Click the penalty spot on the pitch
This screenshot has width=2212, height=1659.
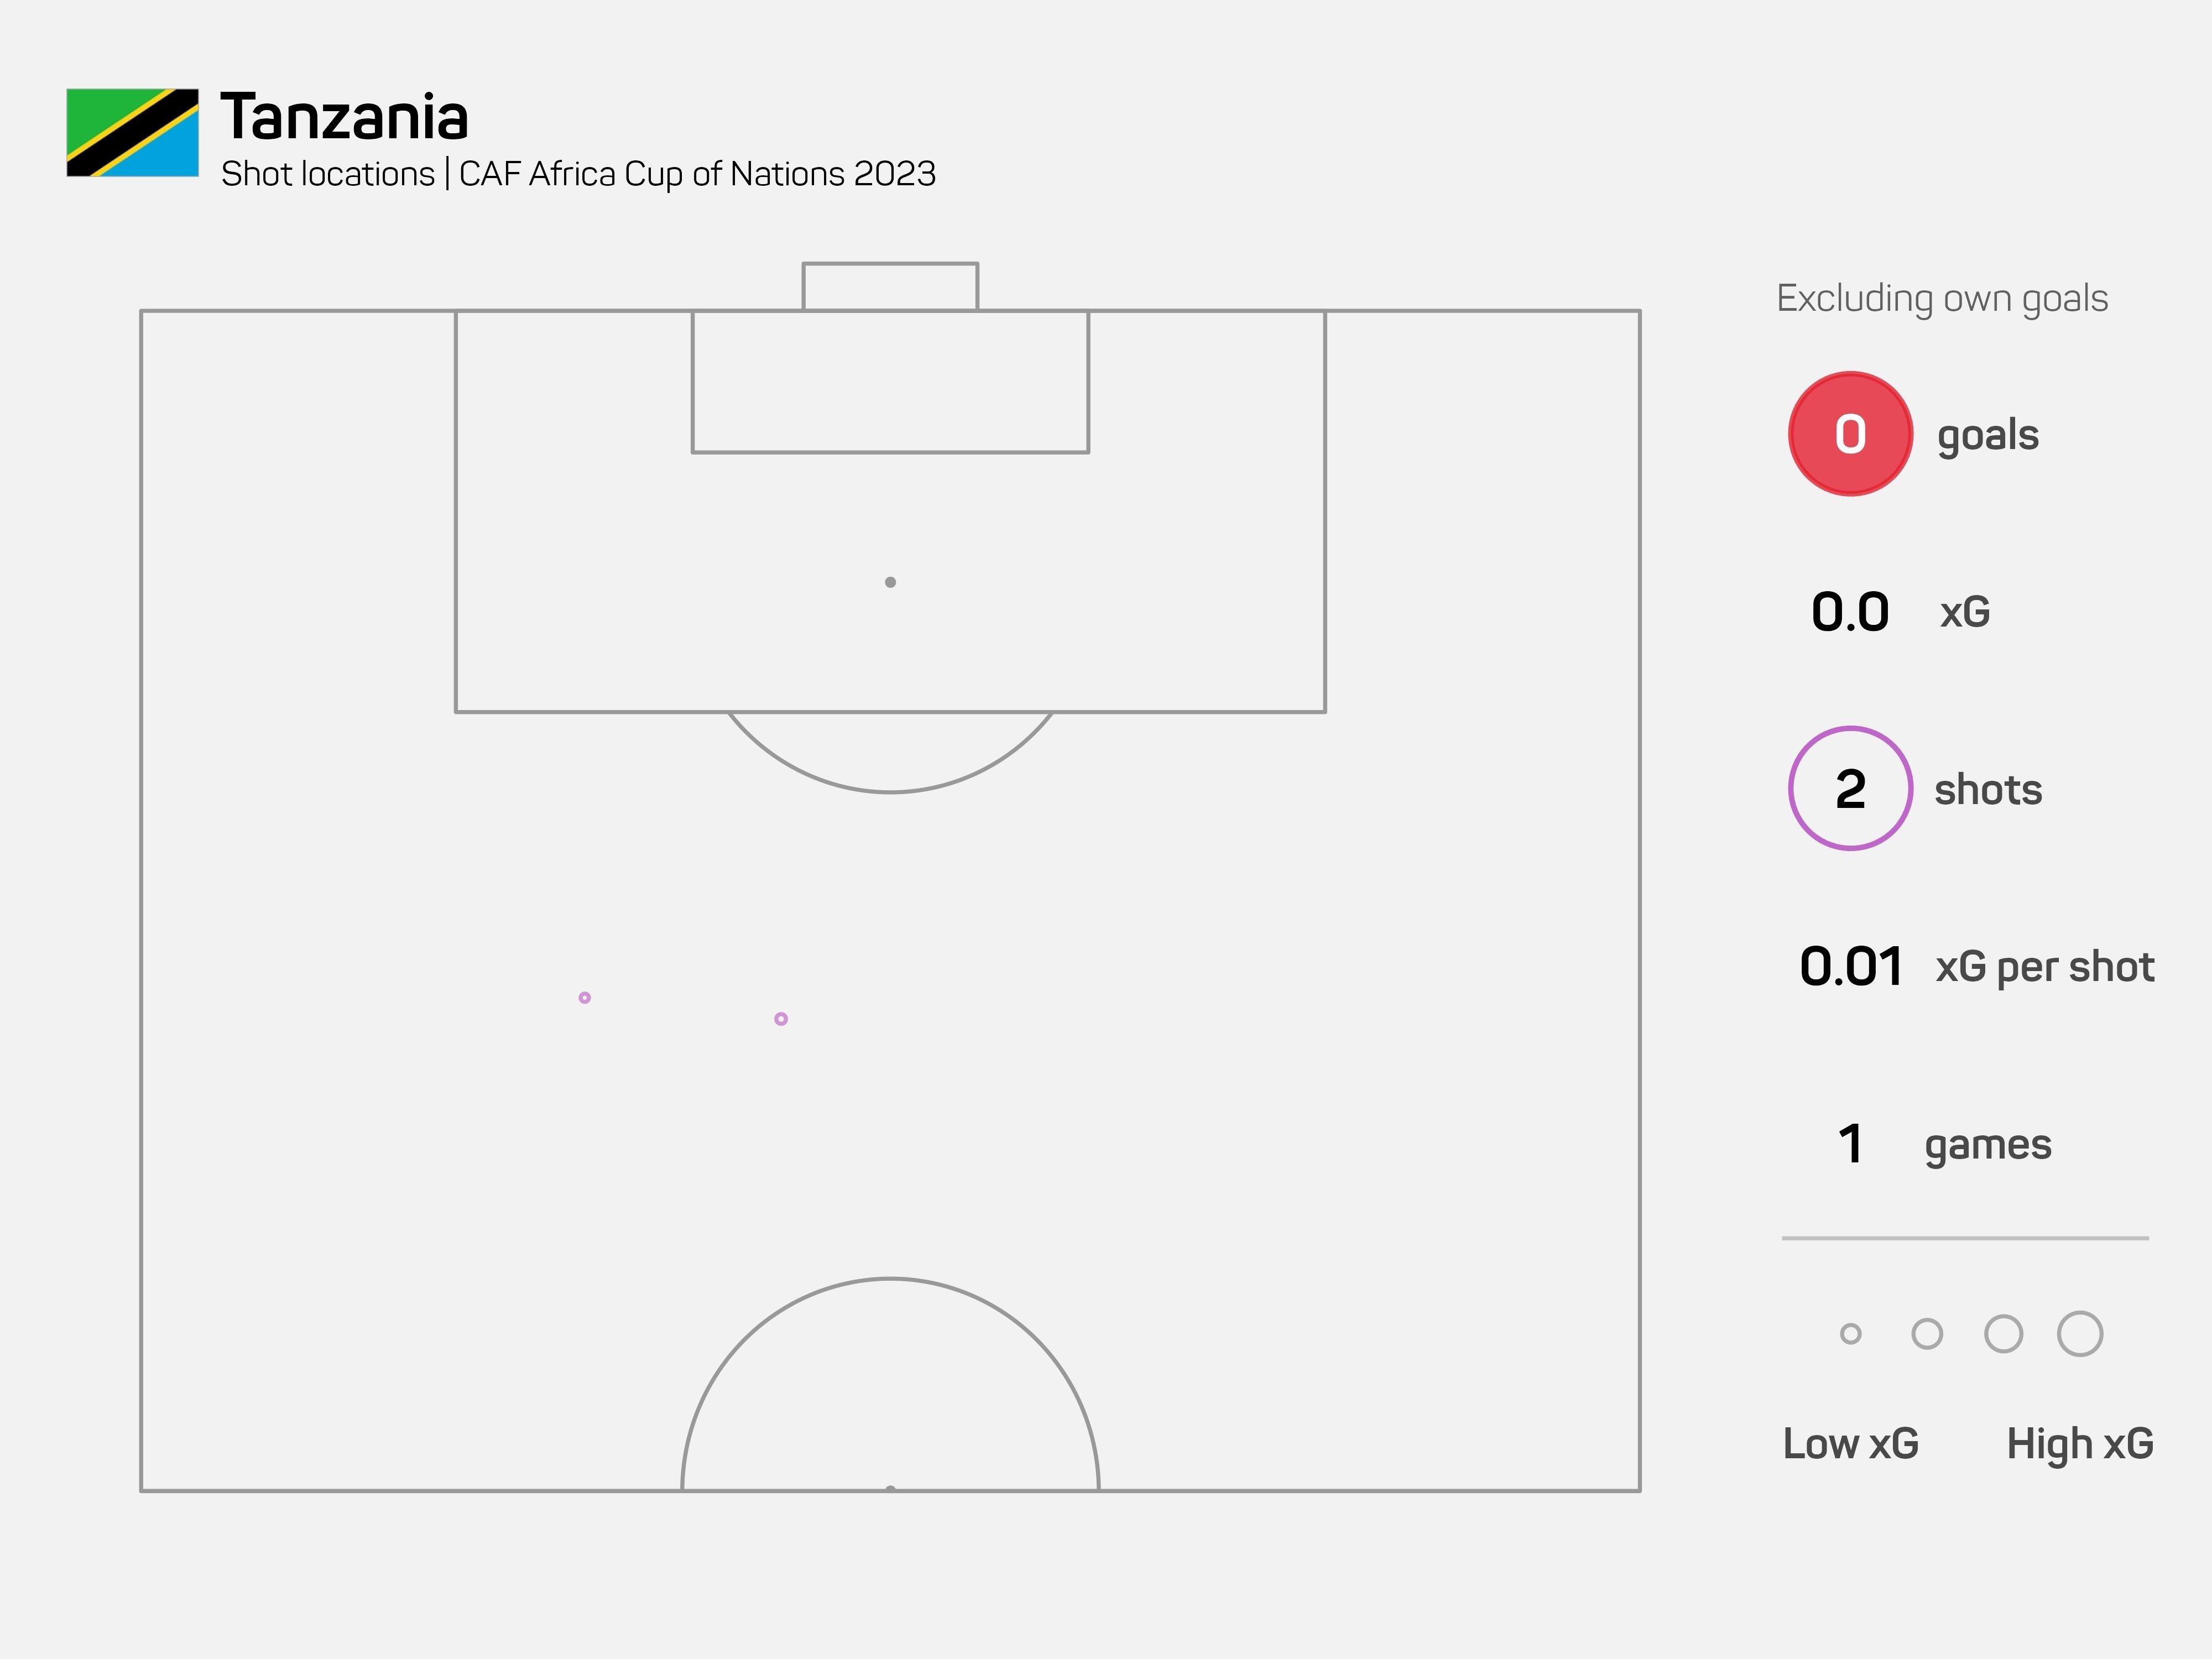point(890,582)
